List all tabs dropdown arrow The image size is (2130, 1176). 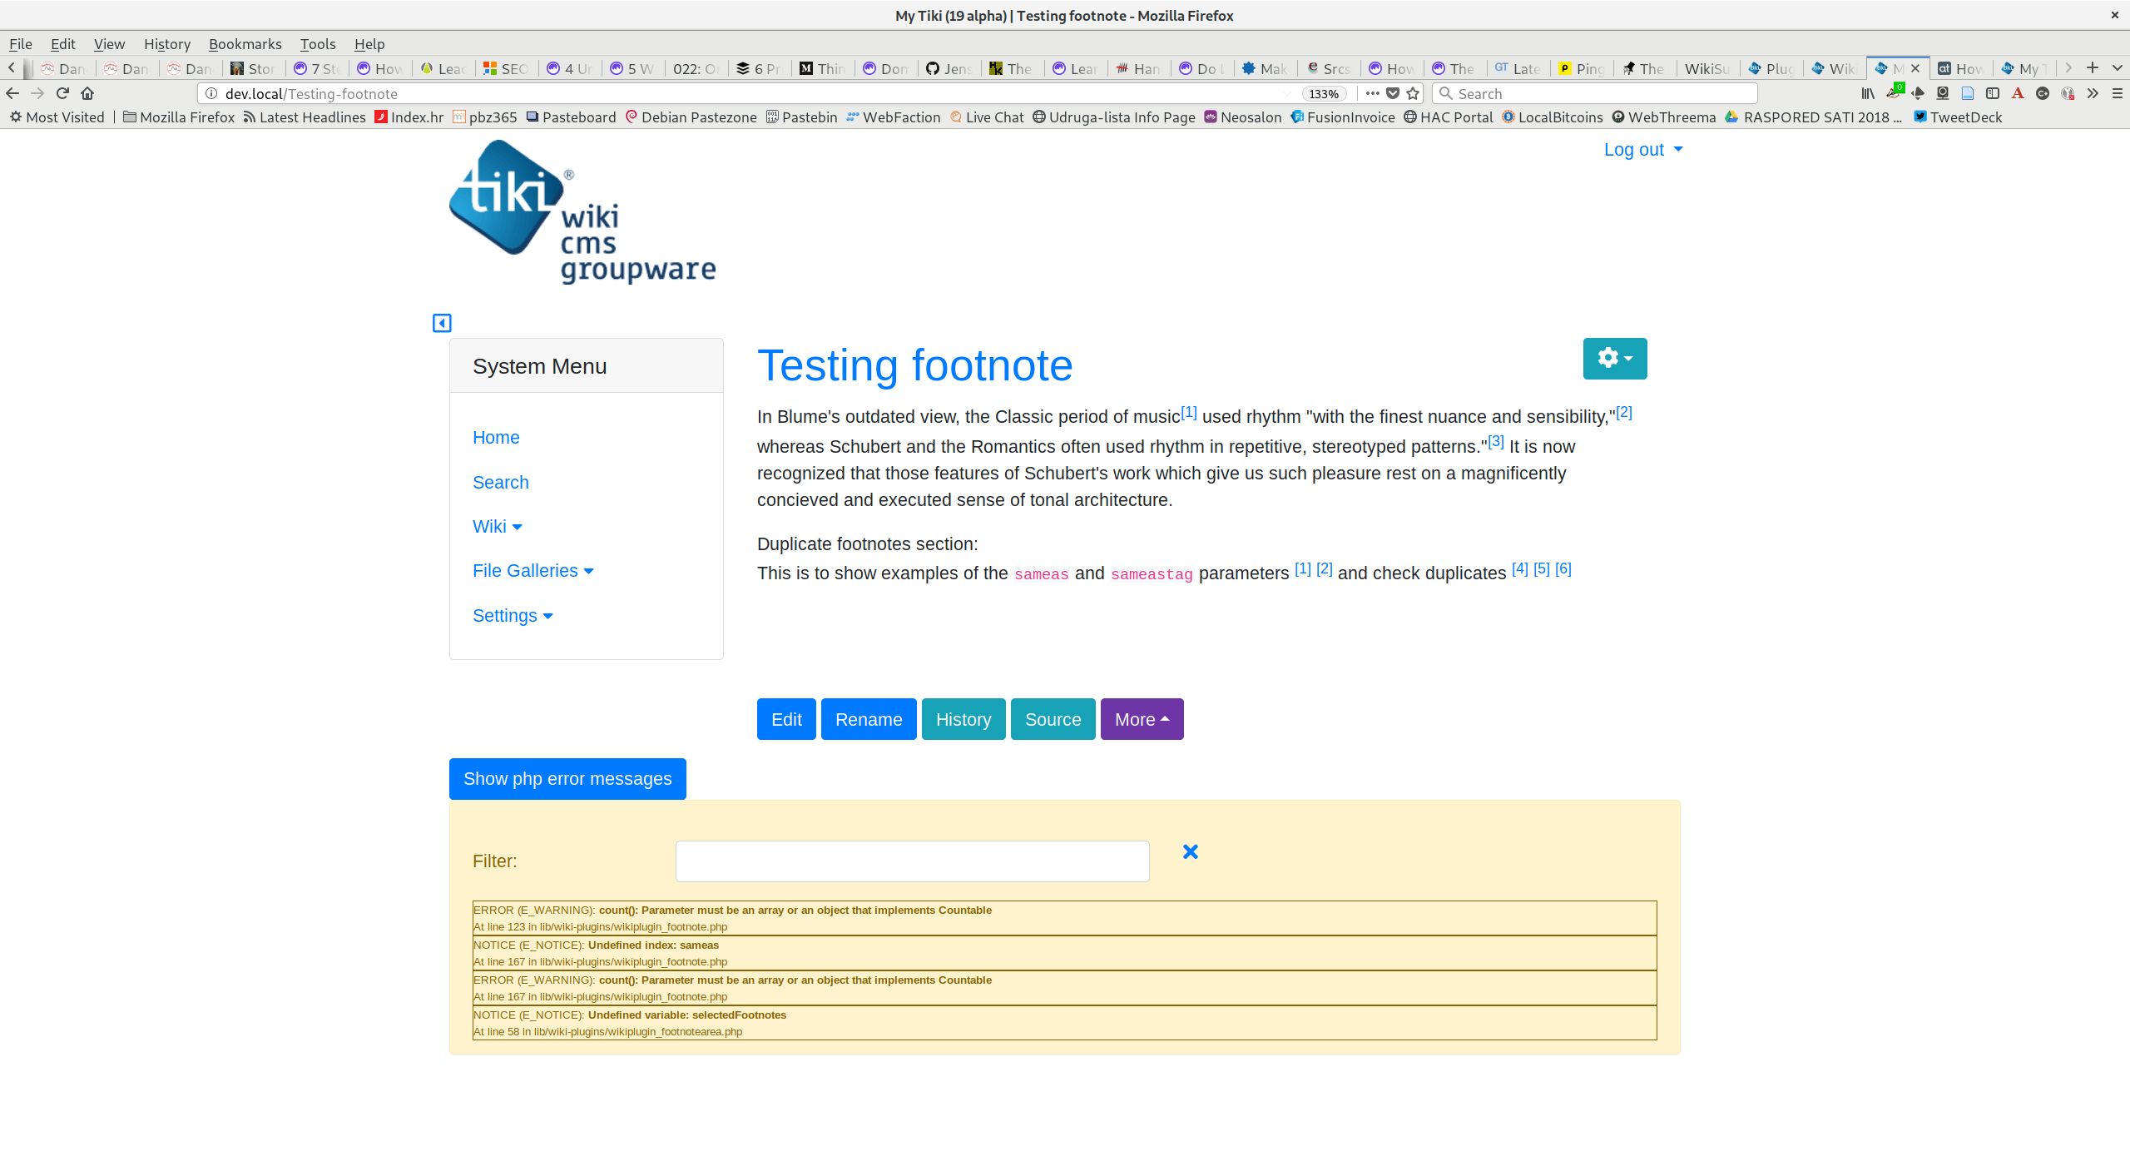tap(2118, 68)
